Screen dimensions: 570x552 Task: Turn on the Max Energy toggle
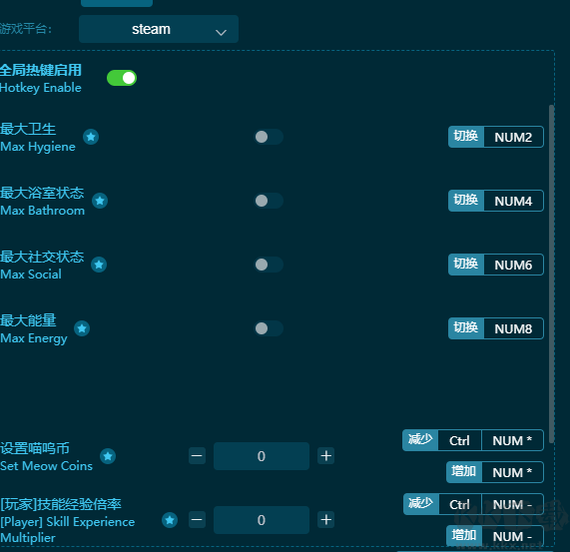pyautogui.click(x=269, y=328)
